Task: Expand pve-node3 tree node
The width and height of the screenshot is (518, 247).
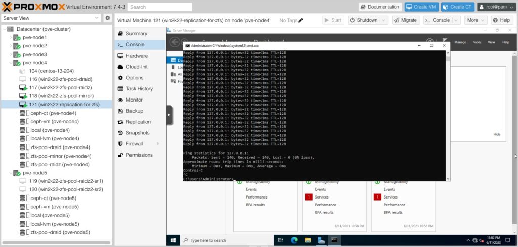Action: (11, 54)
